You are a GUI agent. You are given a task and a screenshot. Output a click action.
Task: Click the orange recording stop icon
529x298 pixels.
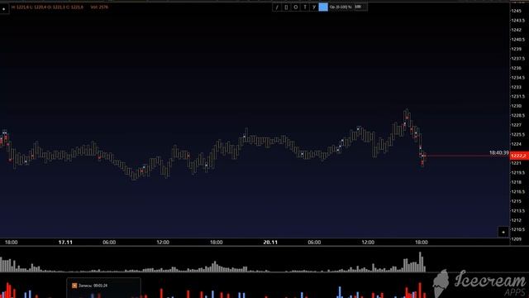coord(74,286)
